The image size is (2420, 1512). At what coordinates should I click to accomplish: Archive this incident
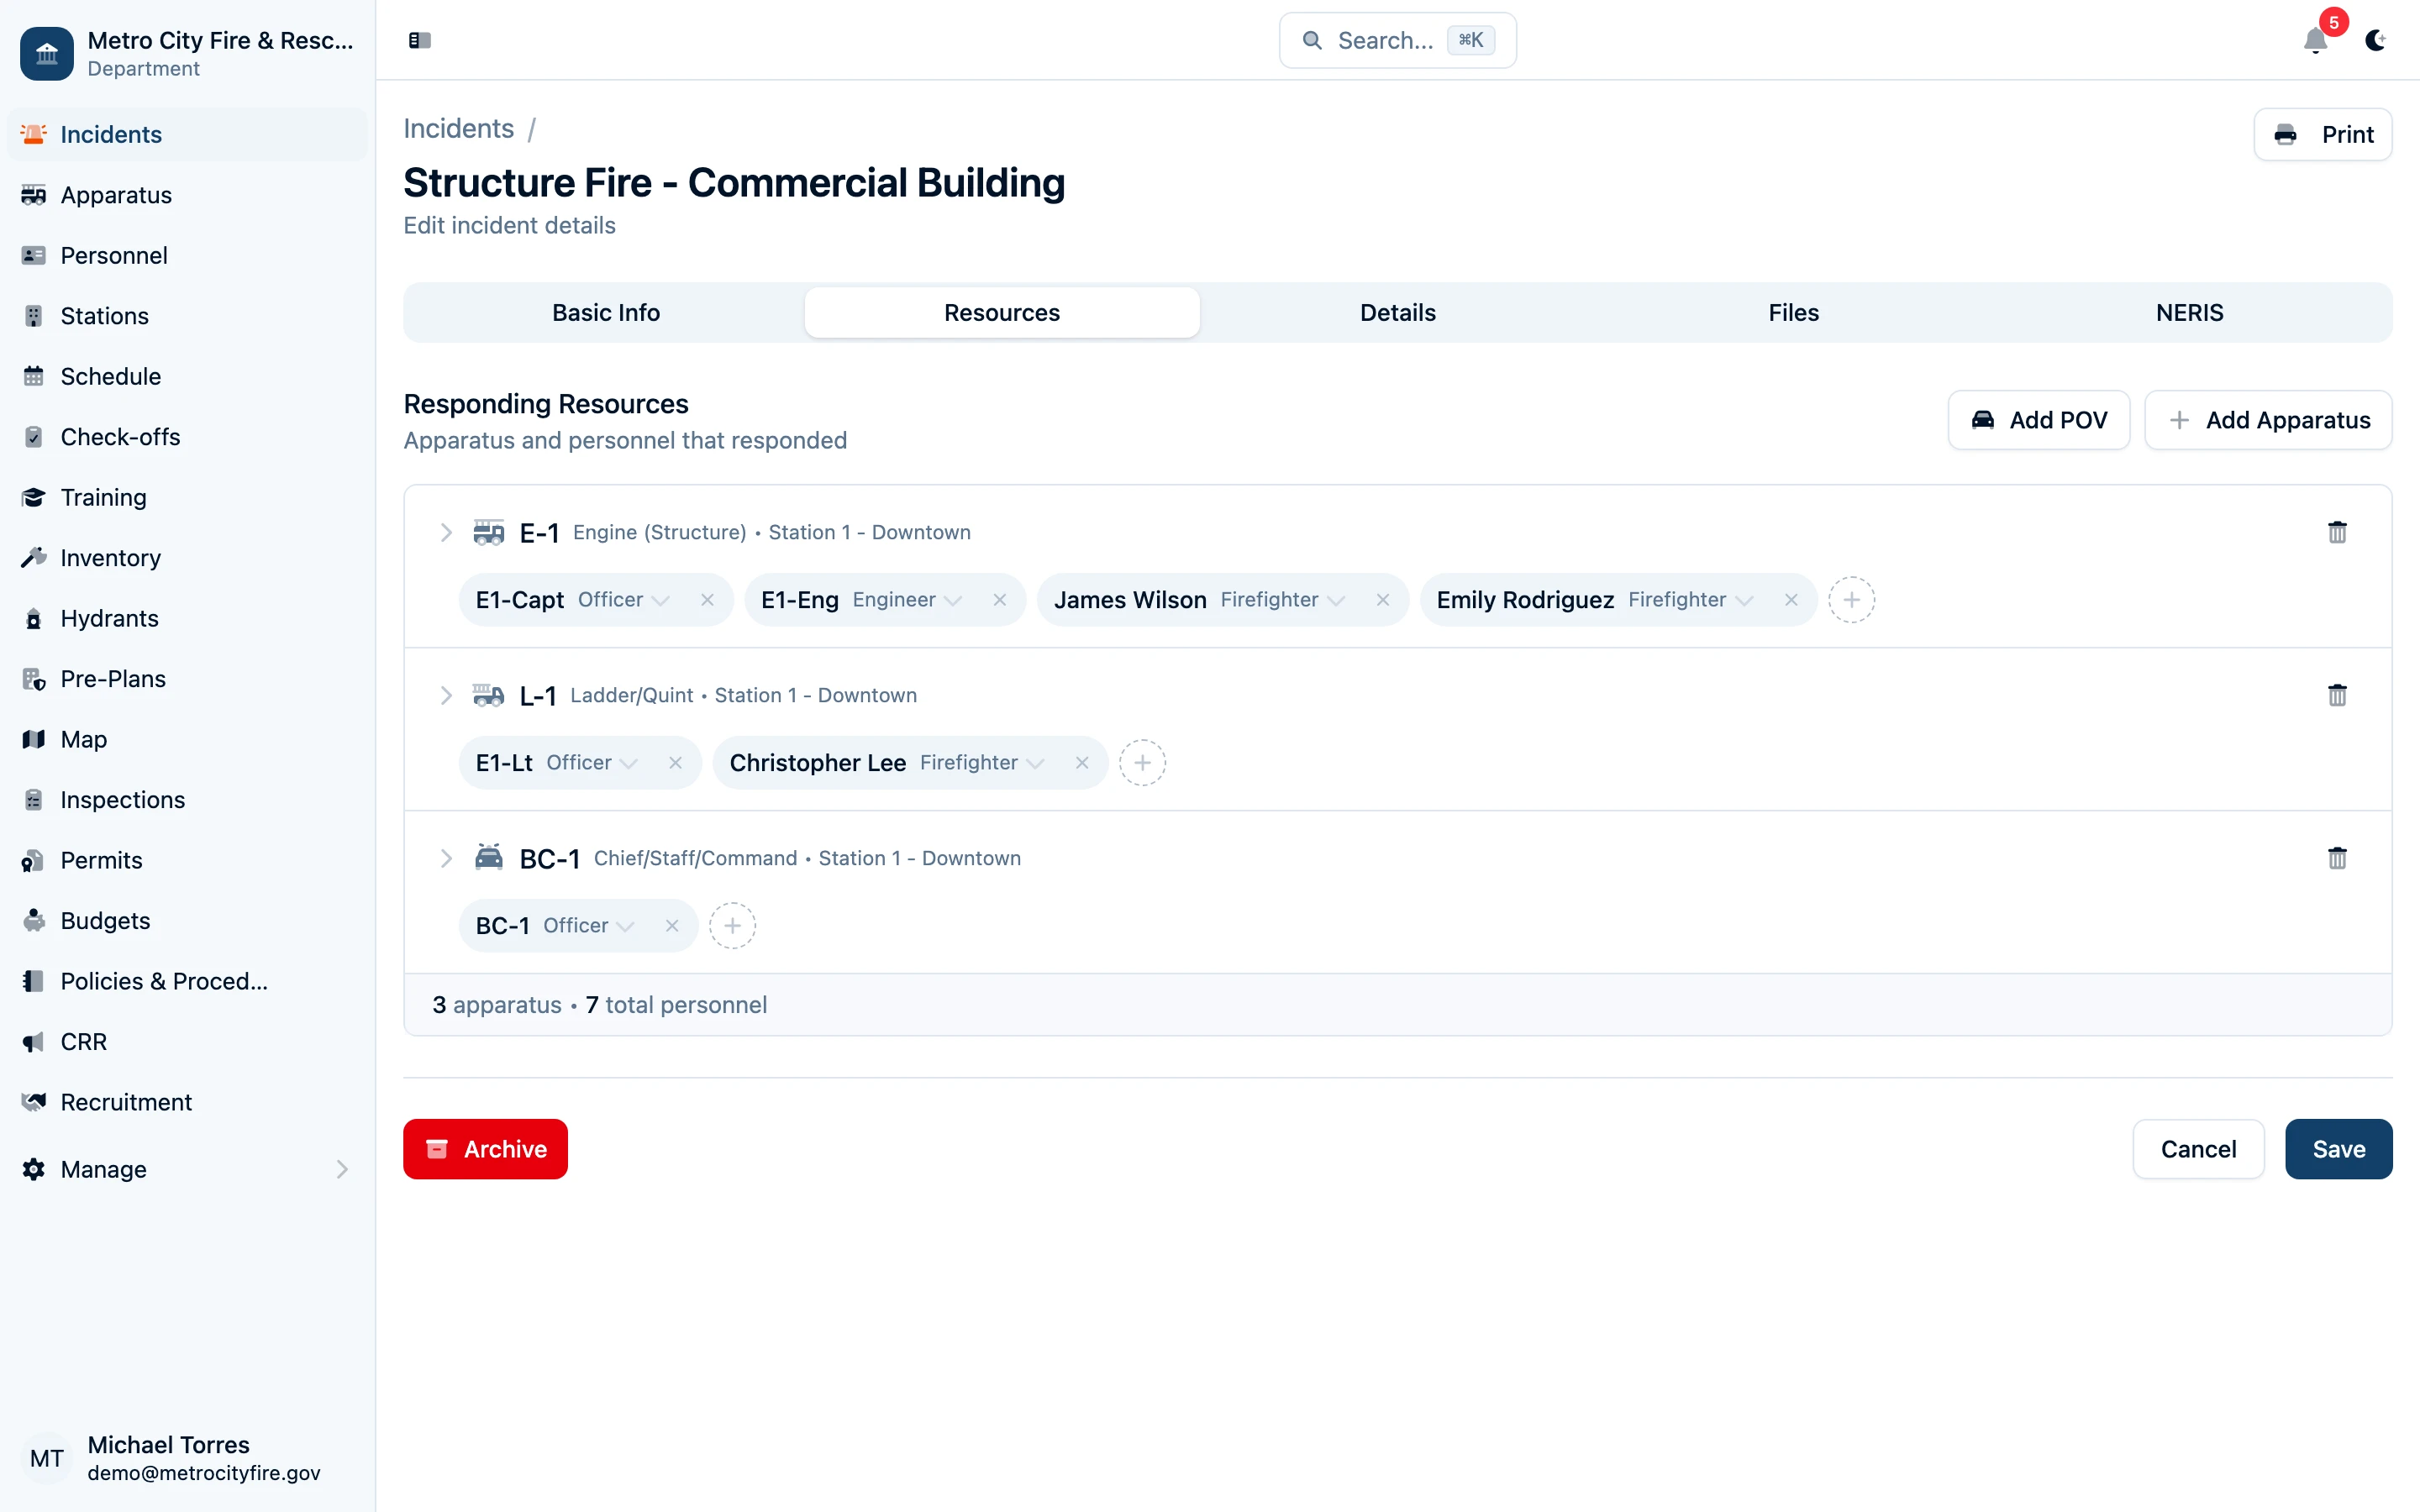[x=485, y=1149]
